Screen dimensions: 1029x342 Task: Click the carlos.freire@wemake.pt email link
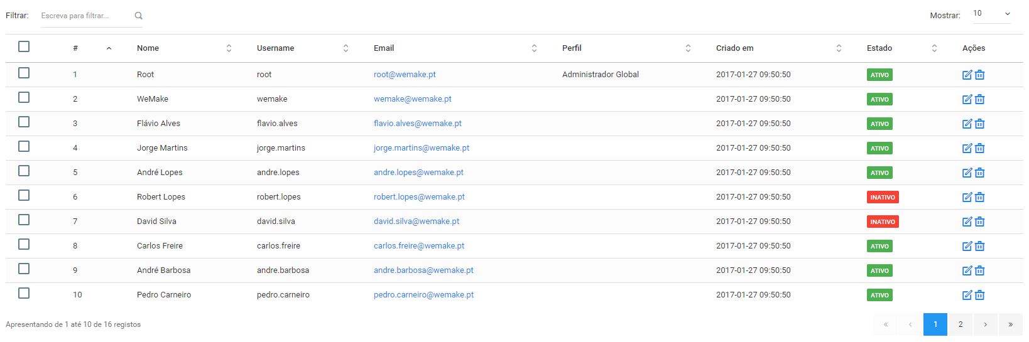click(419, 245)
